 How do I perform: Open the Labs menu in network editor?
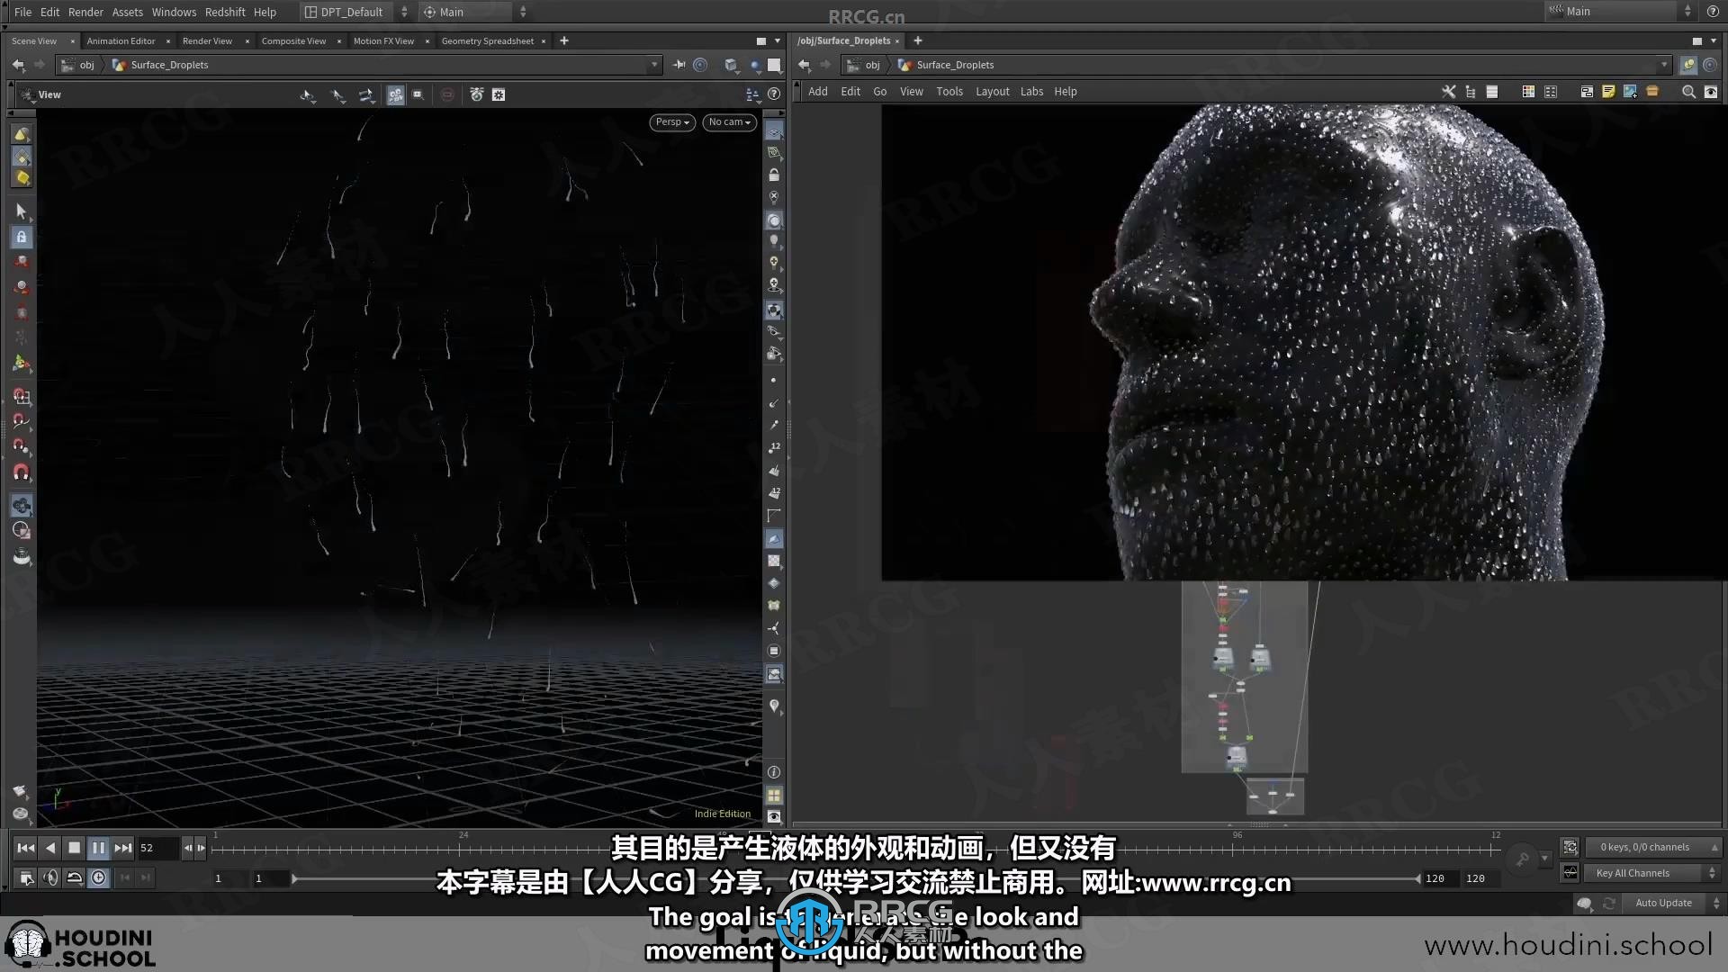click(1031, 92)
